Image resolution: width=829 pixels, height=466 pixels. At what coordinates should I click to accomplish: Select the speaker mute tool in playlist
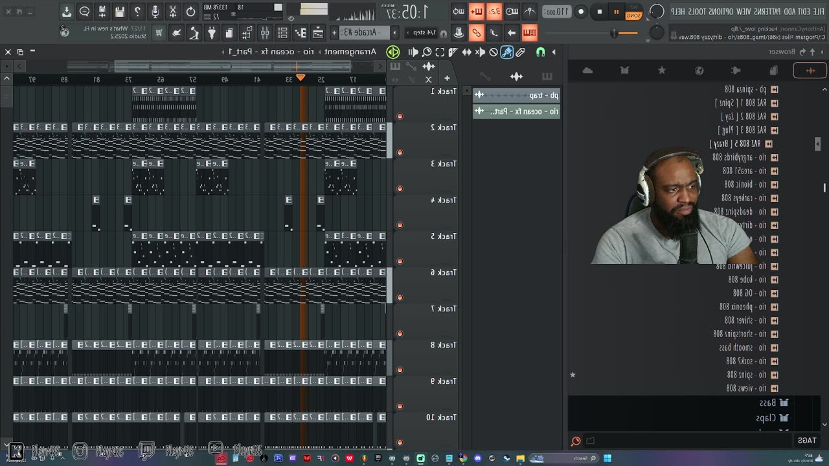481,52
